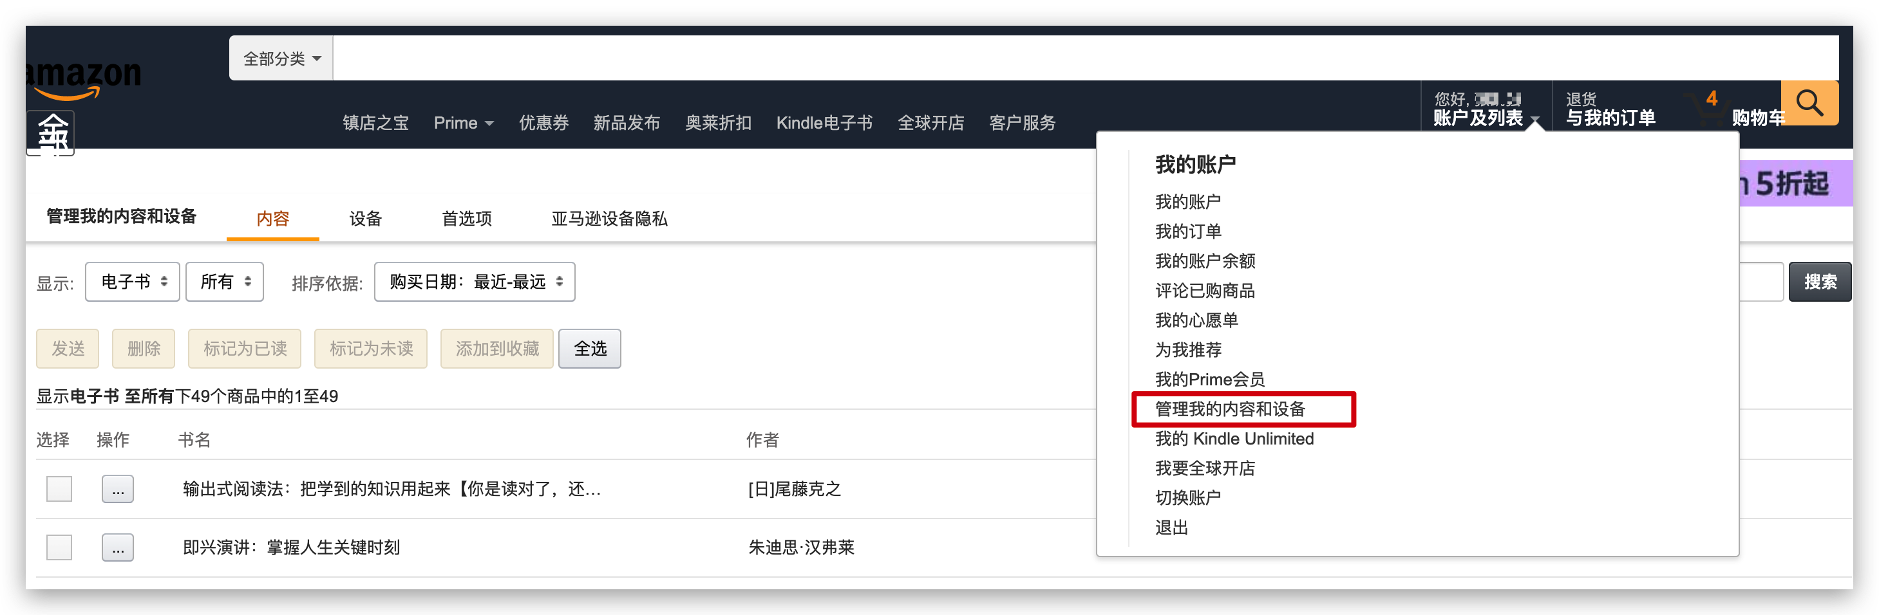
Task: Click the dark 搜索 button
Action: click(x=1820, y=281)
